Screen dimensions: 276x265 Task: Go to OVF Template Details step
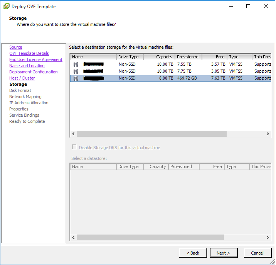tap(29, 53)
